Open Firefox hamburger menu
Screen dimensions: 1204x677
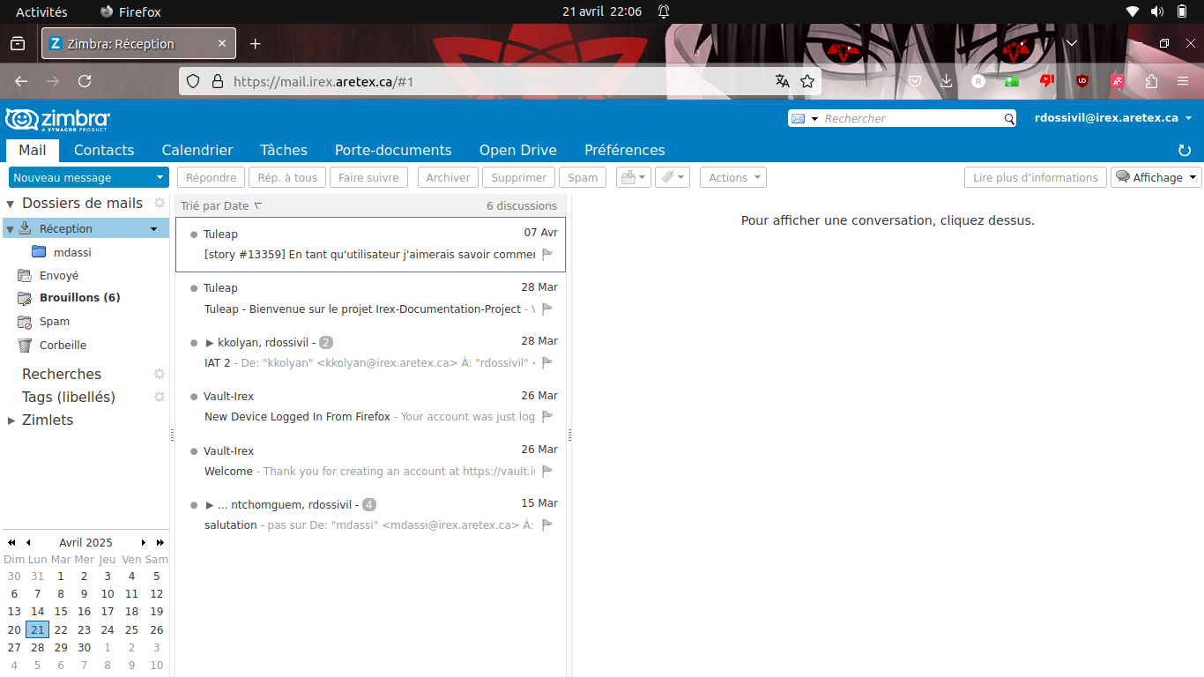(1183, 81)
